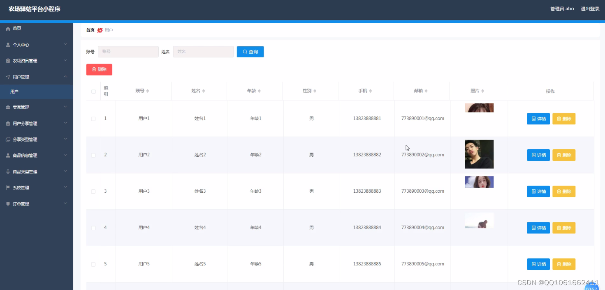The width and height of the screenshot is (605, 290).
Task: Click the sort arrows in 账号 column header
Action: pyautogui.click(x=148, y=91)
